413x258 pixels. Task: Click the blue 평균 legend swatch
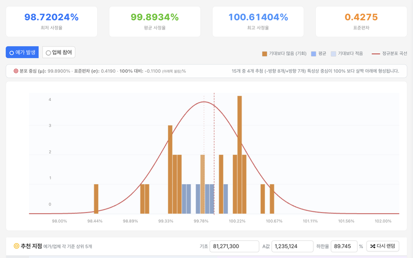click(x=313, y=54)
